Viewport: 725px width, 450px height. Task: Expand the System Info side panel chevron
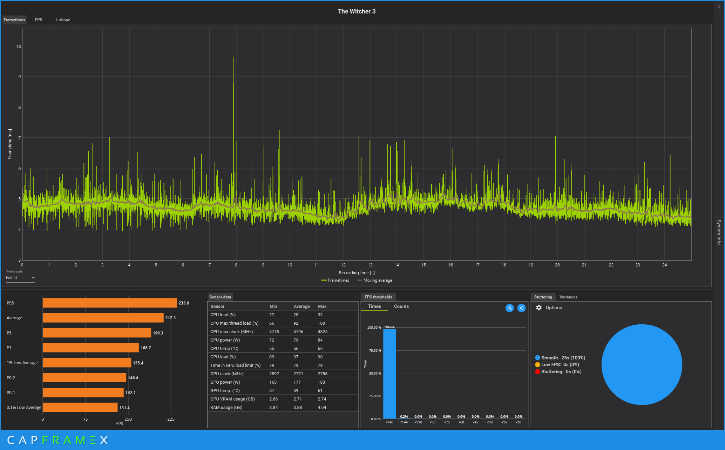[x=719, y=7]
